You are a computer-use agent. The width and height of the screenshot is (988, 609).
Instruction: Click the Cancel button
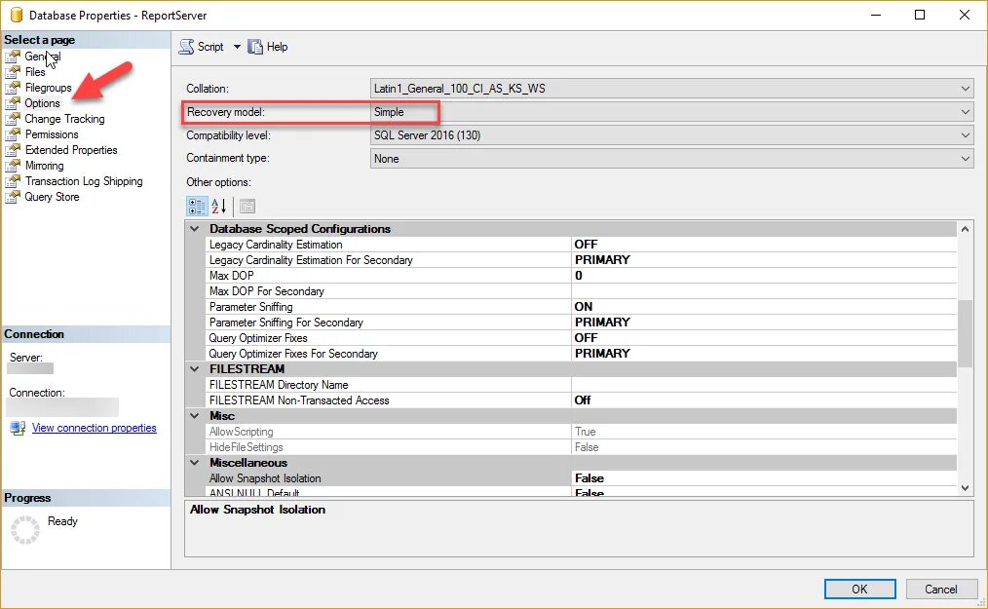click(940, 589)
